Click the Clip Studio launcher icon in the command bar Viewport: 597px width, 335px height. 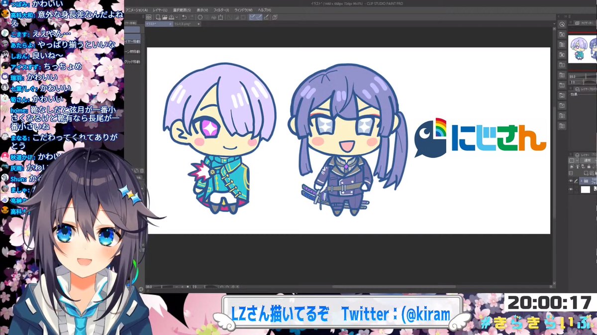click(x=148, y=17)
